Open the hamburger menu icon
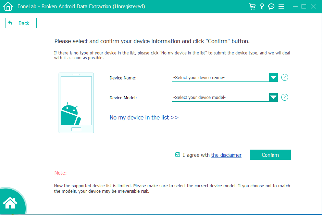322x215 pixels. click(281, 7)
